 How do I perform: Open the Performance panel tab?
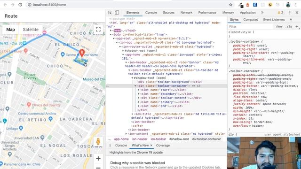point(207,13)
